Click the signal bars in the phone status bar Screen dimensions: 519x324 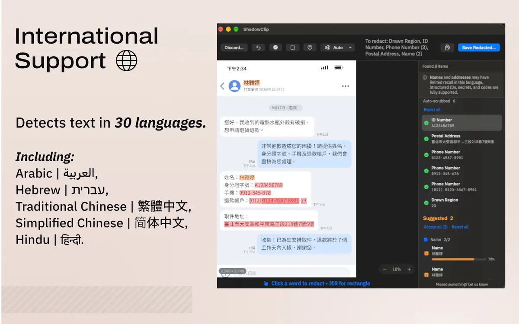tap(325, 68)
